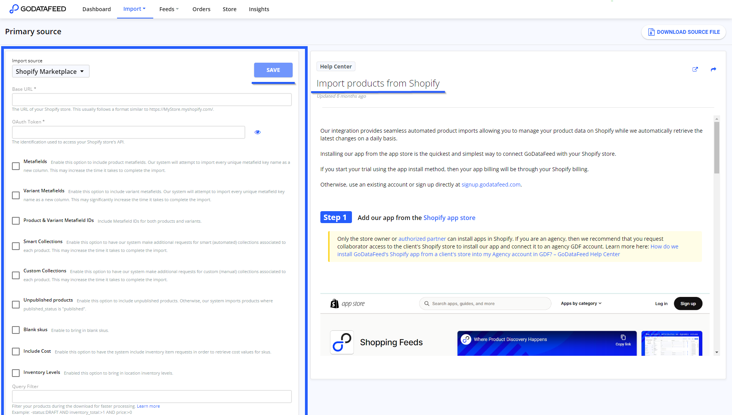Focus the OAuth Token input field

click(x=129, y=132)
